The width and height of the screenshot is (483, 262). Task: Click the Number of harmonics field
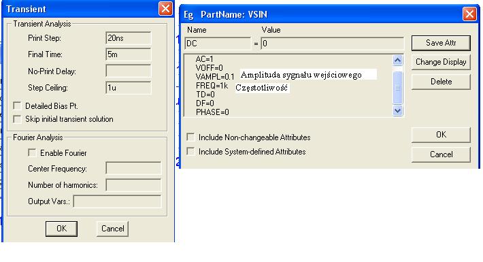133,185
